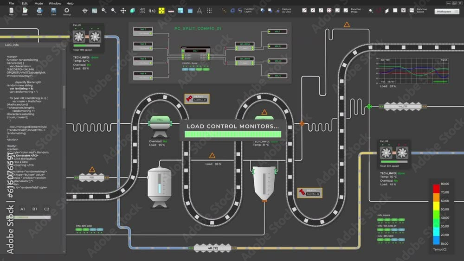The height and width of the screenshot is (261, 464).
Task: Select the crosshair target tool
Action: point(85,11)
